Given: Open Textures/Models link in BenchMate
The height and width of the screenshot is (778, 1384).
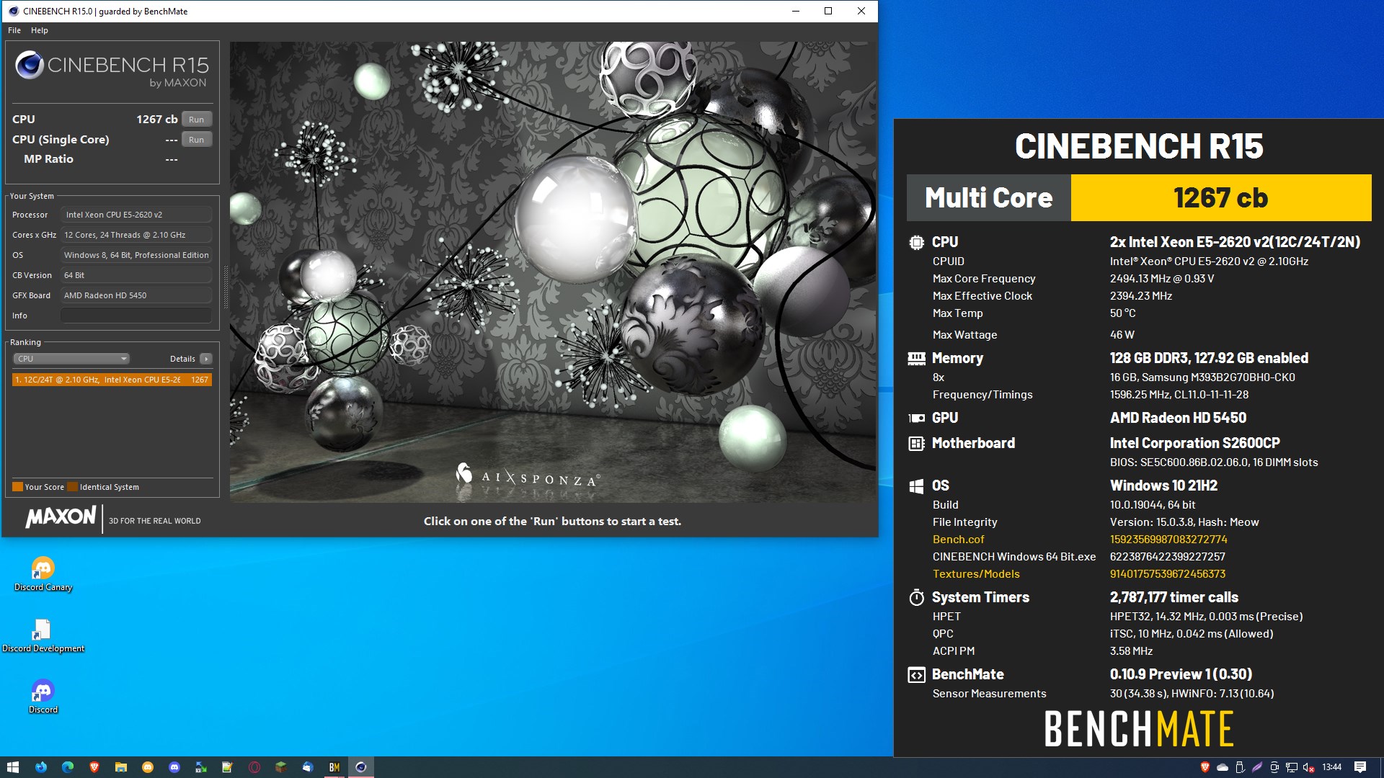Looking at the screenshot, I should (976, 574).
